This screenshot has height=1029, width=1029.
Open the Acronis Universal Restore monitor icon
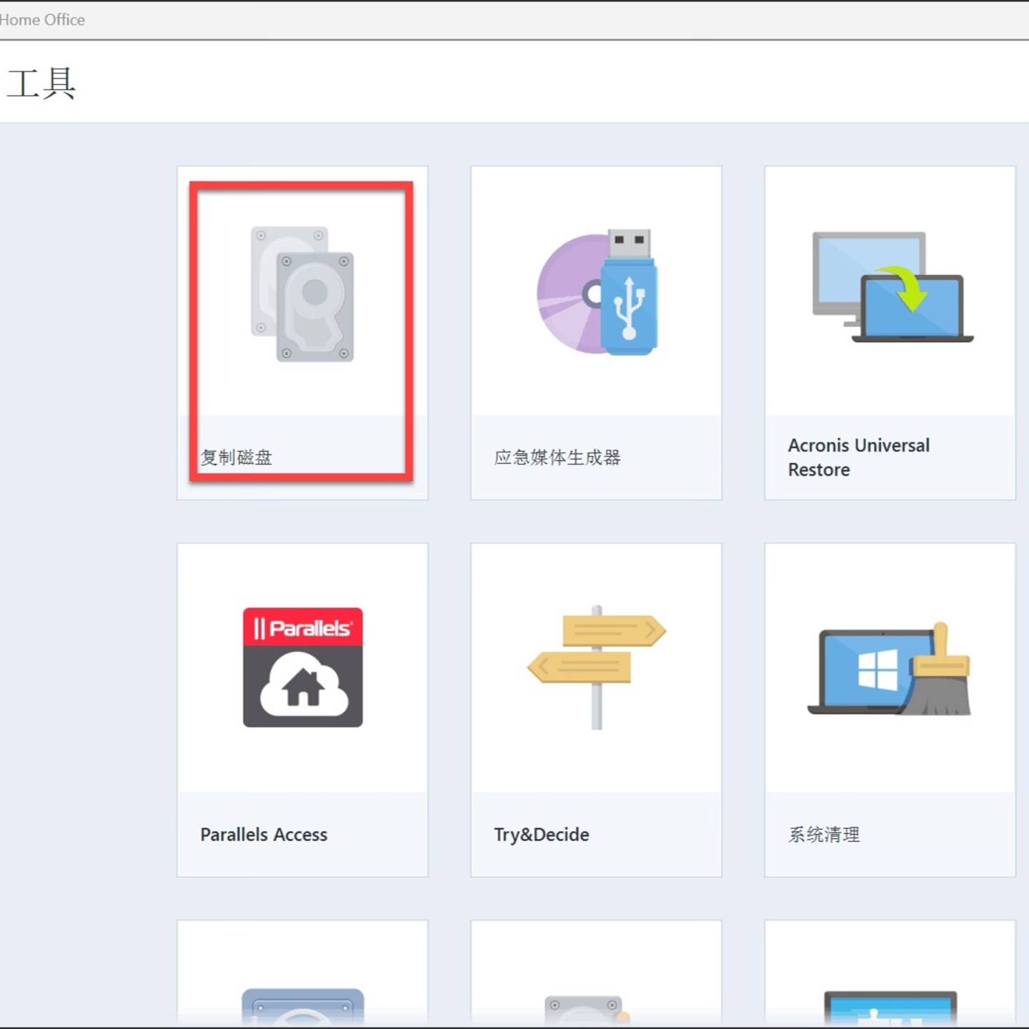pyautogui.click(x=893, y=287)
